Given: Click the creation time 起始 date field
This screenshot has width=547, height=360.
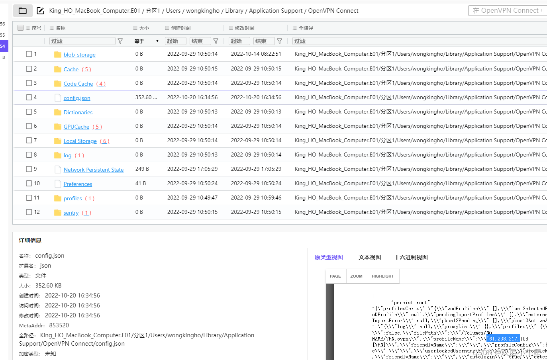Looking at the screenshot, I should 176,41.
